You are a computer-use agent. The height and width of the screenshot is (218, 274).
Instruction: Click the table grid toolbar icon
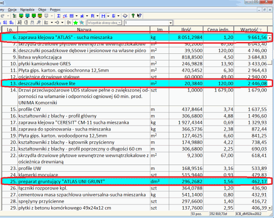pos(72,15)
